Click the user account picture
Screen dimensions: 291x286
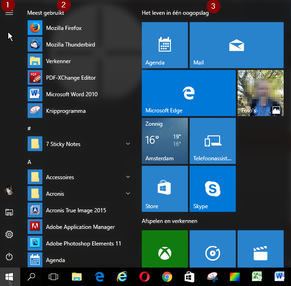[x=9, y=190]
